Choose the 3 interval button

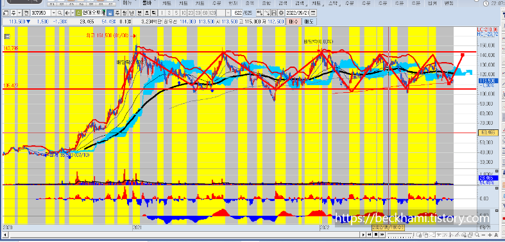[169, 13]
